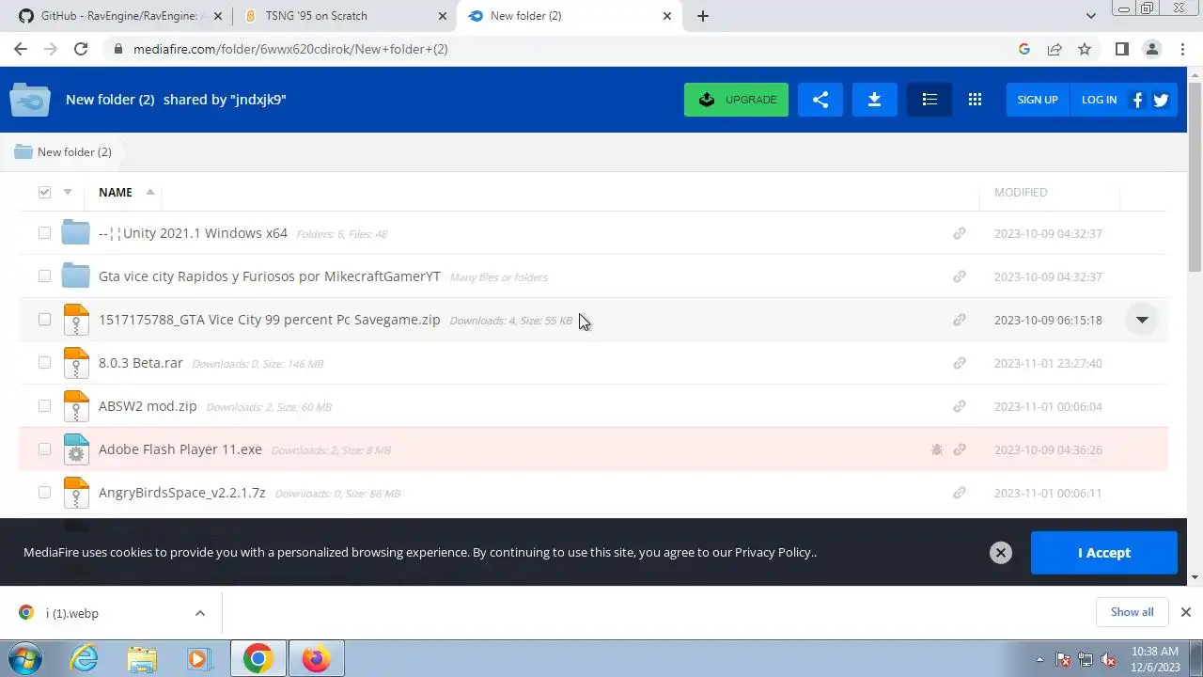1203x677 pixels.
Task: Open Windows Media Player from the taskbar
Action: point(198,659)
